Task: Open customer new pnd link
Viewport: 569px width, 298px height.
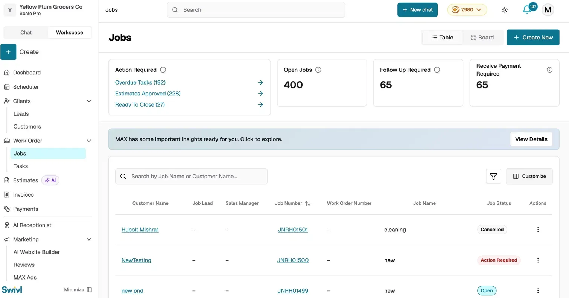Action: click(x=132, y=290)
